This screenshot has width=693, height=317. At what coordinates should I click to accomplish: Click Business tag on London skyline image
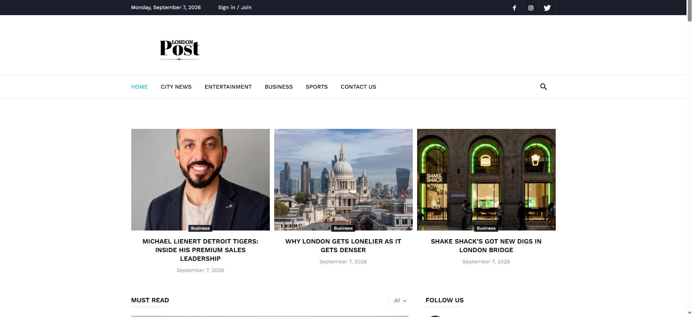343,228
